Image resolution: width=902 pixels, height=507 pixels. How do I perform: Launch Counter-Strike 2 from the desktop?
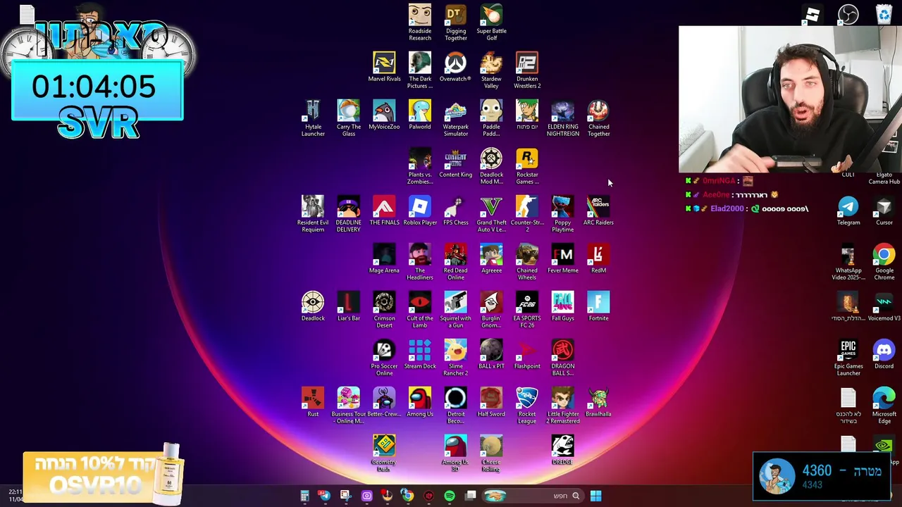tap(527, 213)
